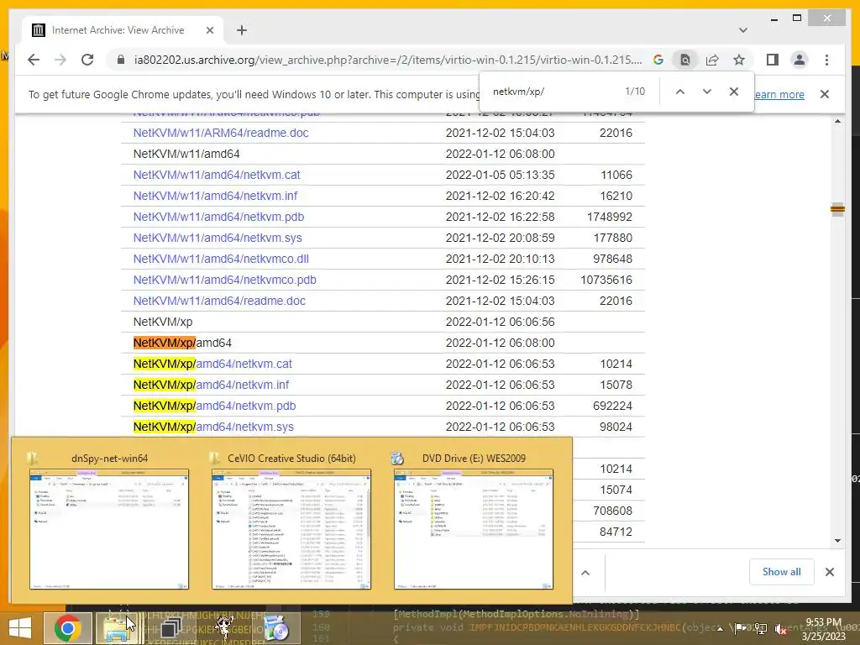Open the Chrome three-dot menu
The width and height of the screenshot is (860, 645).
[x=826, y=60]
